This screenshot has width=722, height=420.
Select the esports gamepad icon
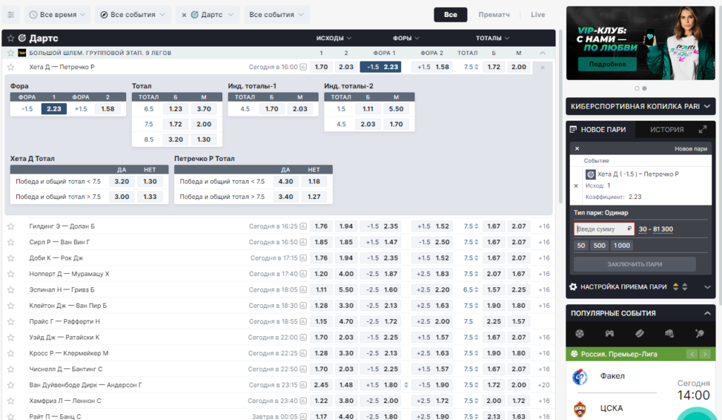click(x=610, y=333)
